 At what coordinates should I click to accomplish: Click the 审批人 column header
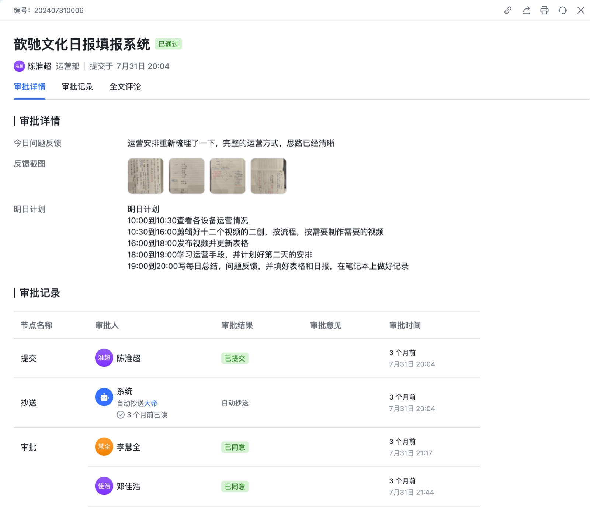click(107, 325)
